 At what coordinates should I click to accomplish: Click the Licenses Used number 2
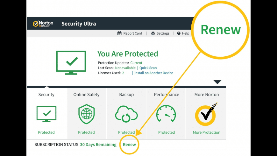point(123,73)
